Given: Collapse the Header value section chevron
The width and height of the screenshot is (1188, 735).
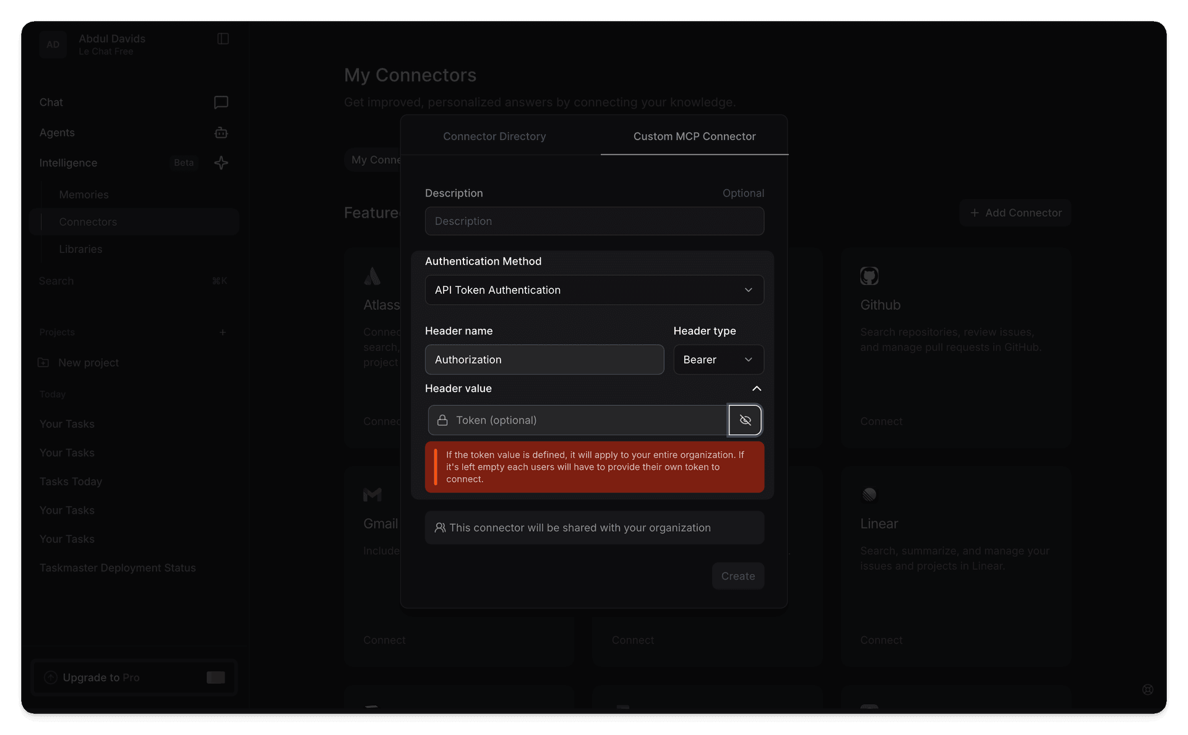Looking at the screenshot, I should (756, 389).
